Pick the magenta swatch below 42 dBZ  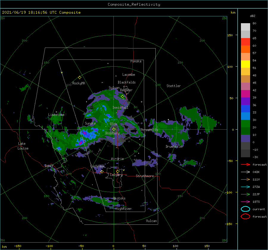click(x=245, y=94)
